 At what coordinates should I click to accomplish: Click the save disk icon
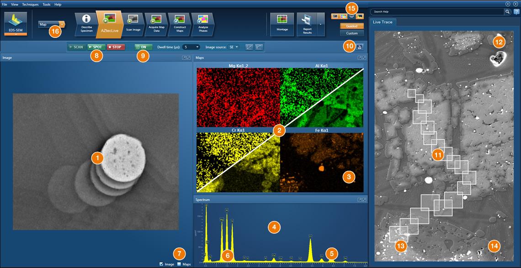361,47
